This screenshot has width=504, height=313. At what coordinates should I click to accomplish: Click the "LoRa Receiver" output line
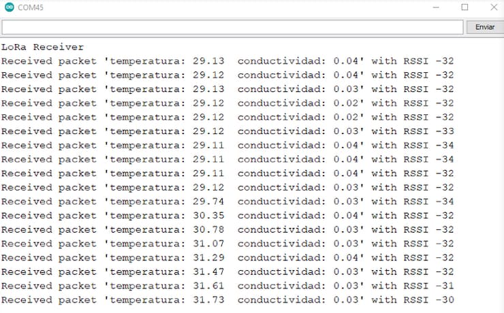coord(42,47)
